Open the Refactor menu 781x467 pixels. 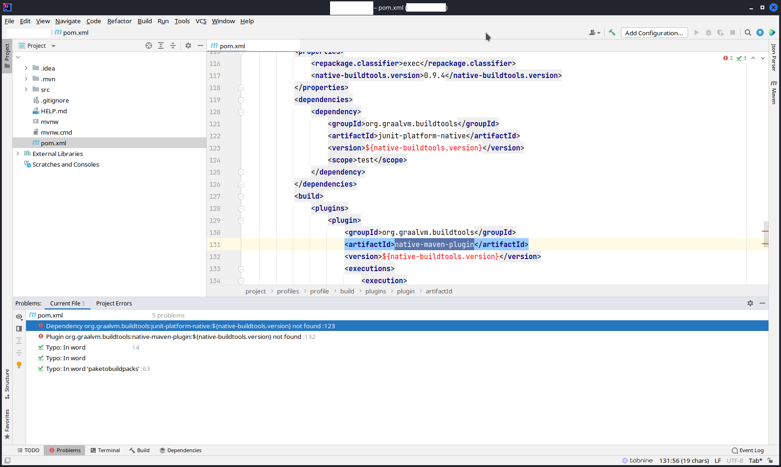coord(119,21)
